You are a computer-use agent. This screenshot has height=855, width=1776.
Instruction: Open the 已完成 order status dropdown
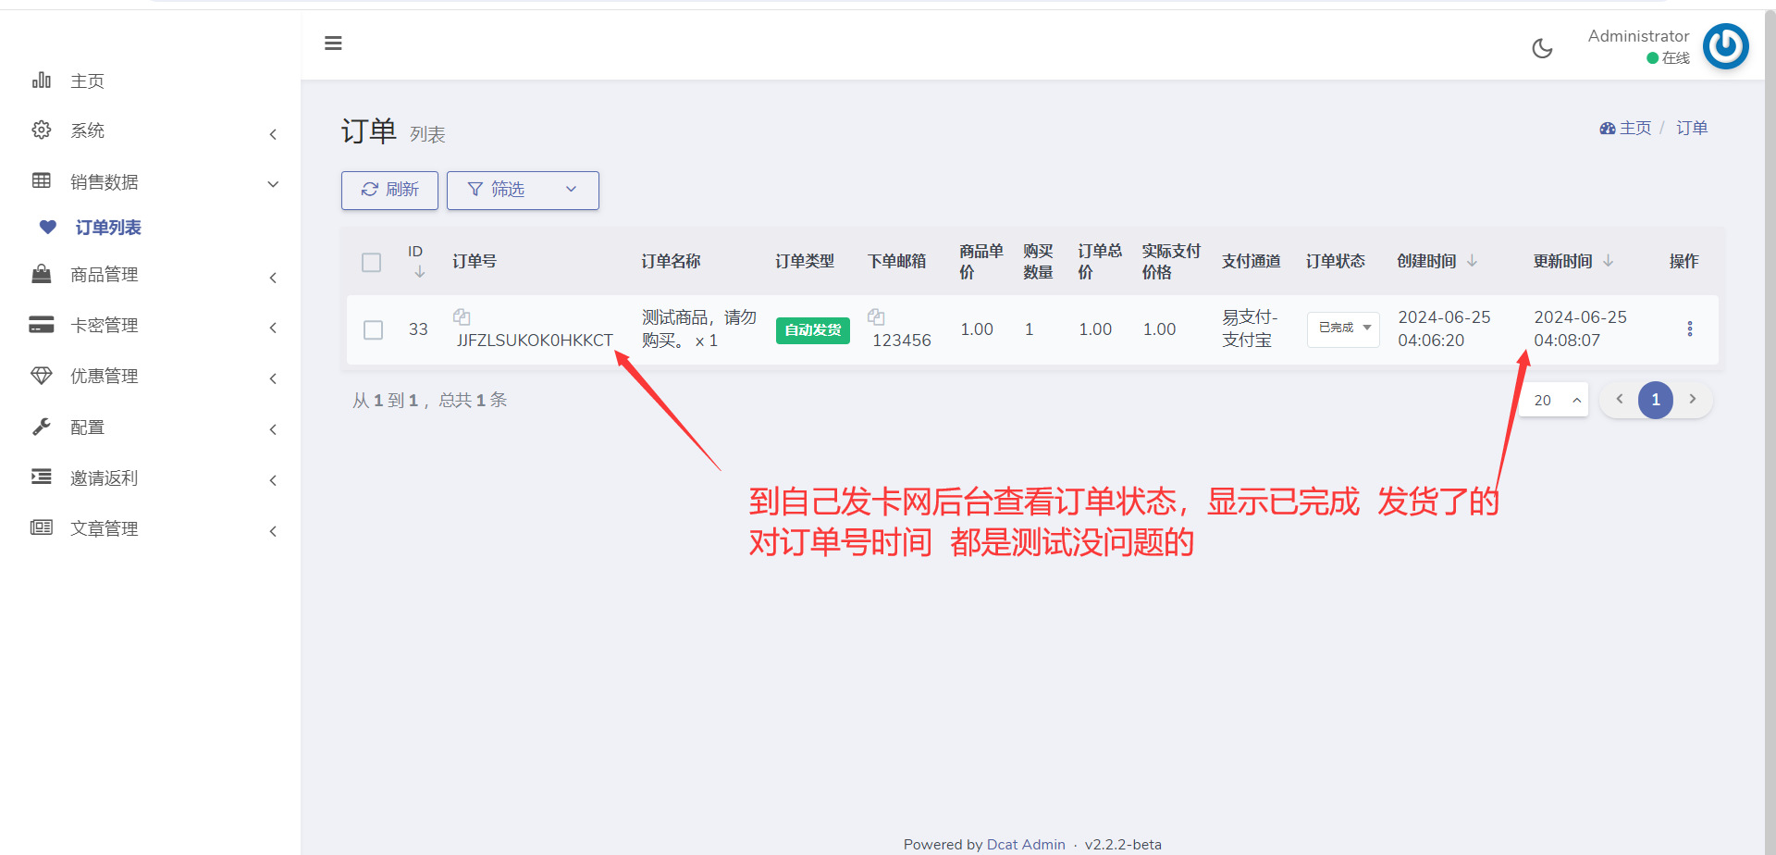tap(1343, 329)
